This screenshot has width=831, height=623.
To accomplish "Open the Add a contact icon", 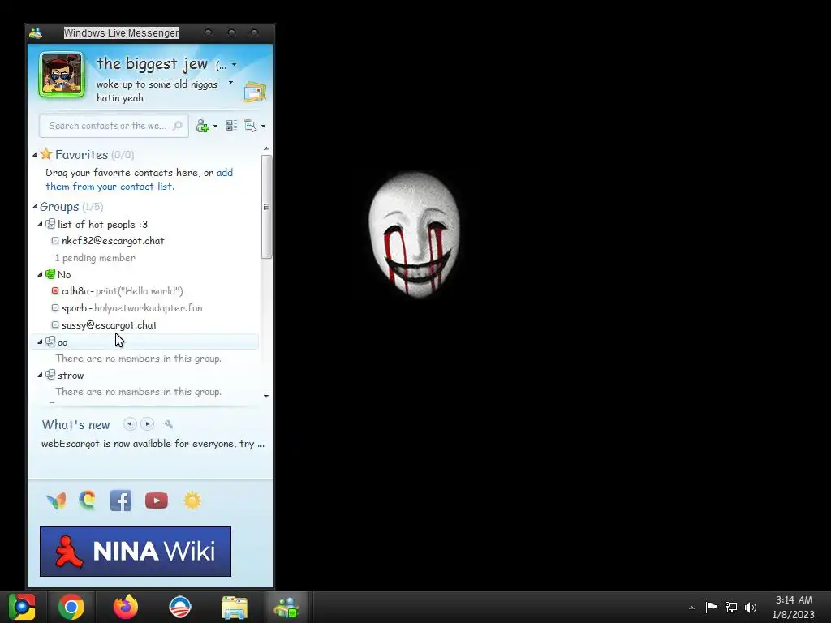I will tap(202, 126).
